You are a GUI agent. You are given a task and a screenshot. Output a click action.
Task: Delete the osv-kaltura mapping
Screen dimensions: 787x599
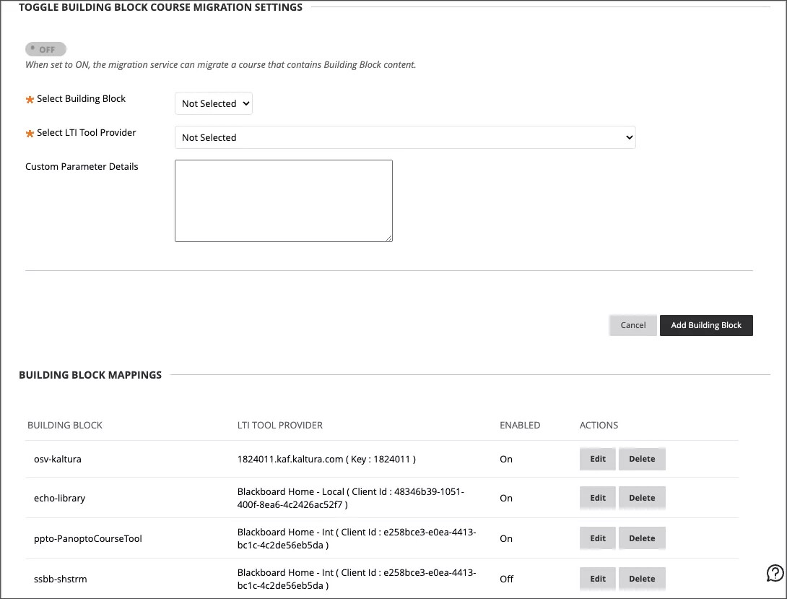[x=642, y=458]
